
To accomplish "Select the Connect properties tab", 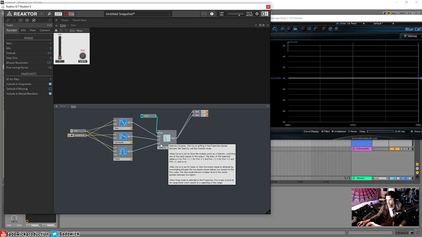I will point(45,30).
